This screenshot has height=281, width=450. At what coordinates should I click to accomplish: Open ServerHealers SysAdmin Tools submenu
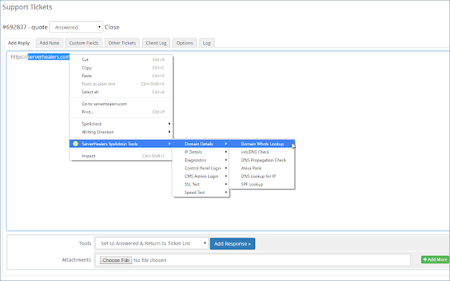[x=121, y=143]
